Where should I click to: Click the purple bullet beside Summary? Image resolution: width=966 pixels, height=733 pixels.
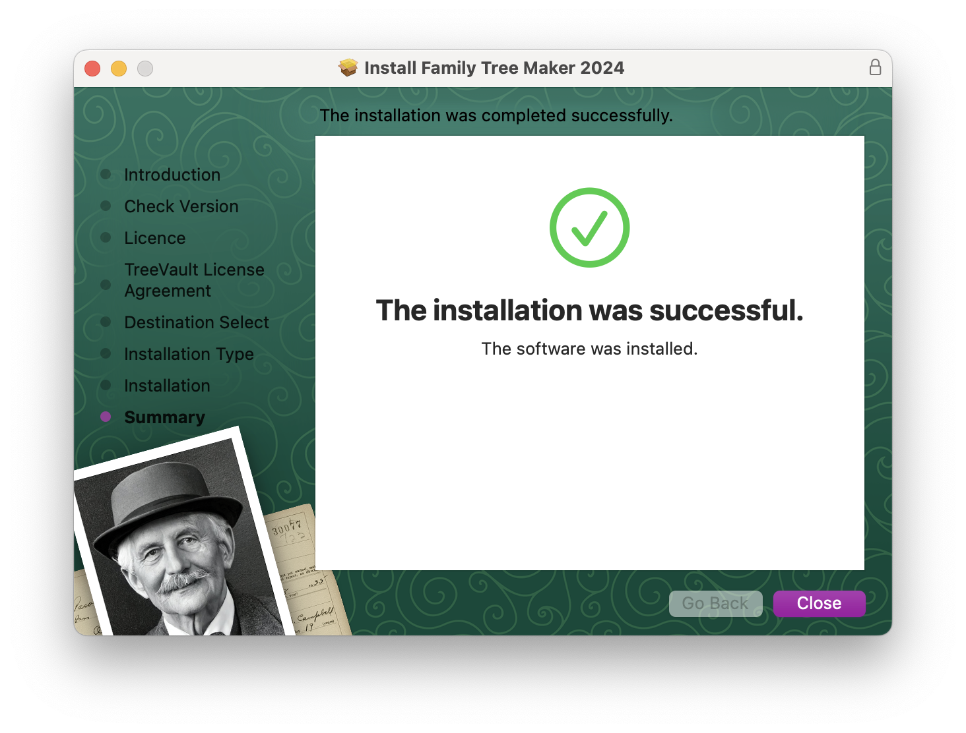(106, 417)
